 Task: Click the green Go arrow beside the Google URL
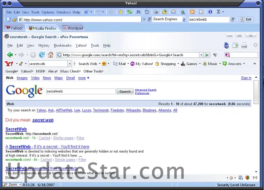pos(207,55)
